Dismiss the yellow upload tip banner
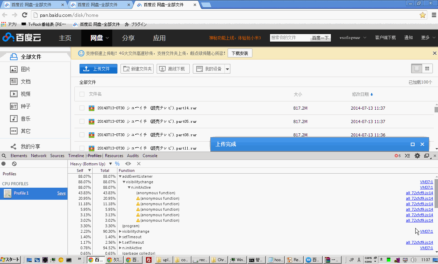 (x=435, y=53)
